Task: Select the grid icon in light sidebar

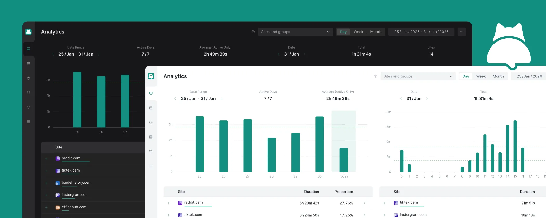Action: (x=151, y=137)
